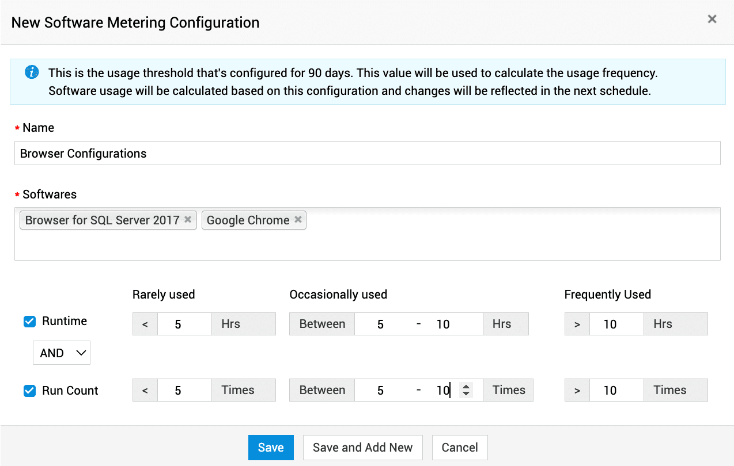Edit the Frequently Used Run Count value
Viewport: 734px width, 466px height.
[616, 391]
